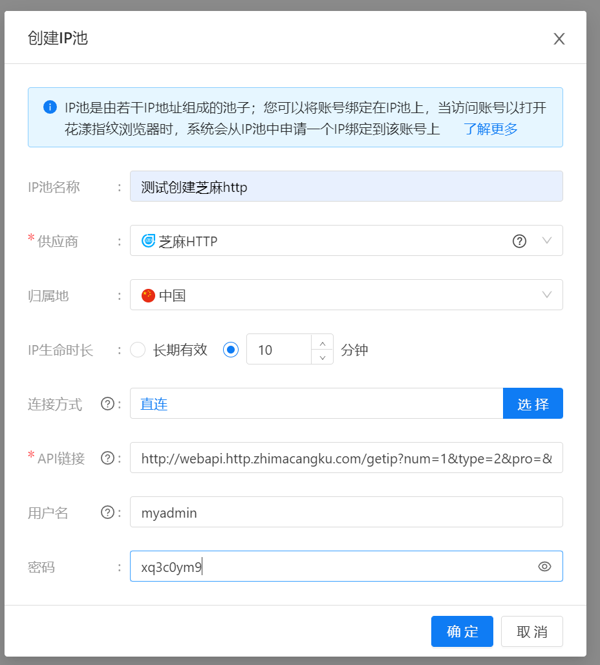Click the 长期有效 label text
The width and height of the screenshot is (600, 665).
(x=180, y=350)
